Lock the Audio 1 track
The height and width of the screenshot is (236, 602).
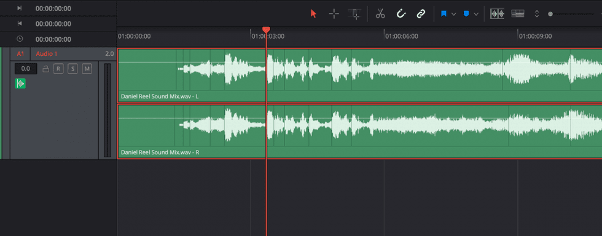click(45, 69)
